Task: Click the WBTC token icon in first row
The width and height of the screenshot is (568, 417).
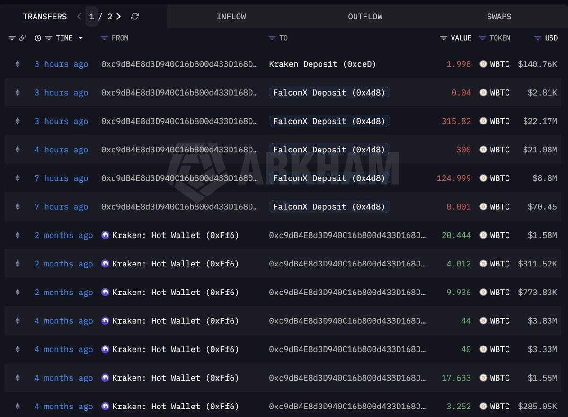Action: pyautogui.click(x=483, y=64)
